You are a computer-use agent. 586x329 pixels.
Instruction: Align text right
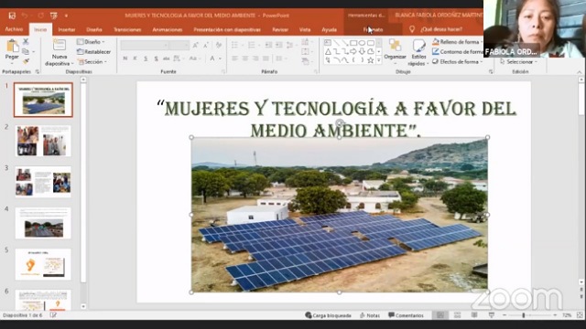tap(255, 58)
